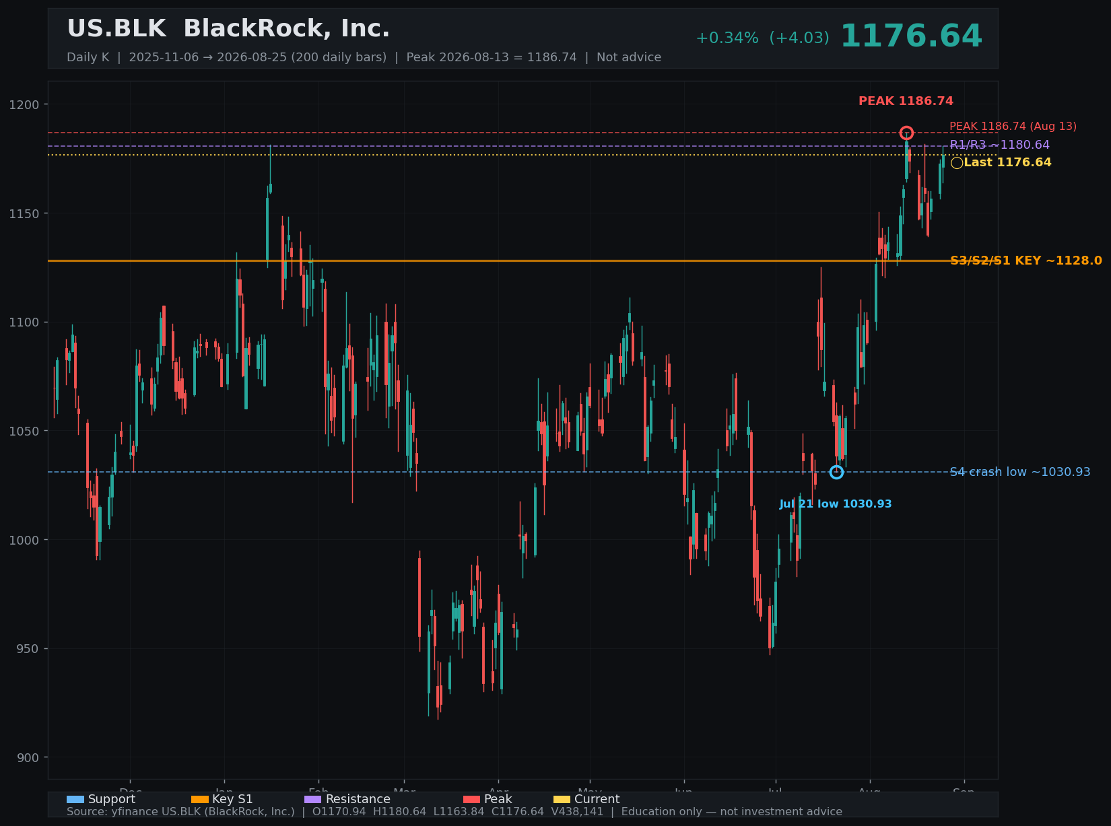The height and width of the screenshot is (826, 1111).
Task: Click the "Last 1176.64" label
Action: [x=1007, y=162]
